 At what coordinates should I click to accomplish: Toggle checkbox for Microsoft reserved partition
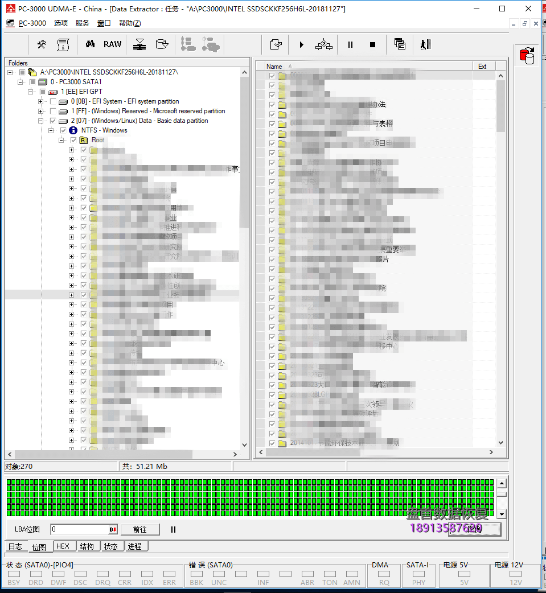coord(54,111)
